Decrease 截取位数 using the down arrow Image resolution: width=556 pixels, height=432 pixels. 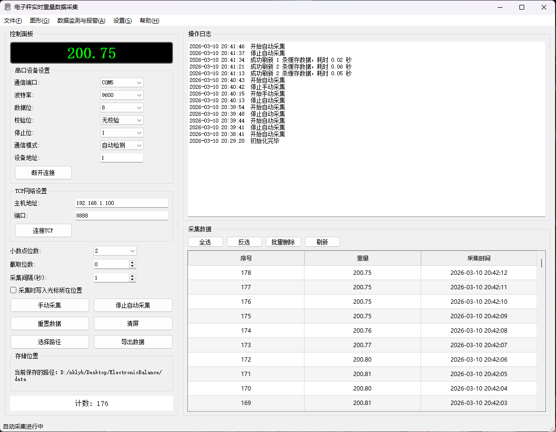coord(132,266)
